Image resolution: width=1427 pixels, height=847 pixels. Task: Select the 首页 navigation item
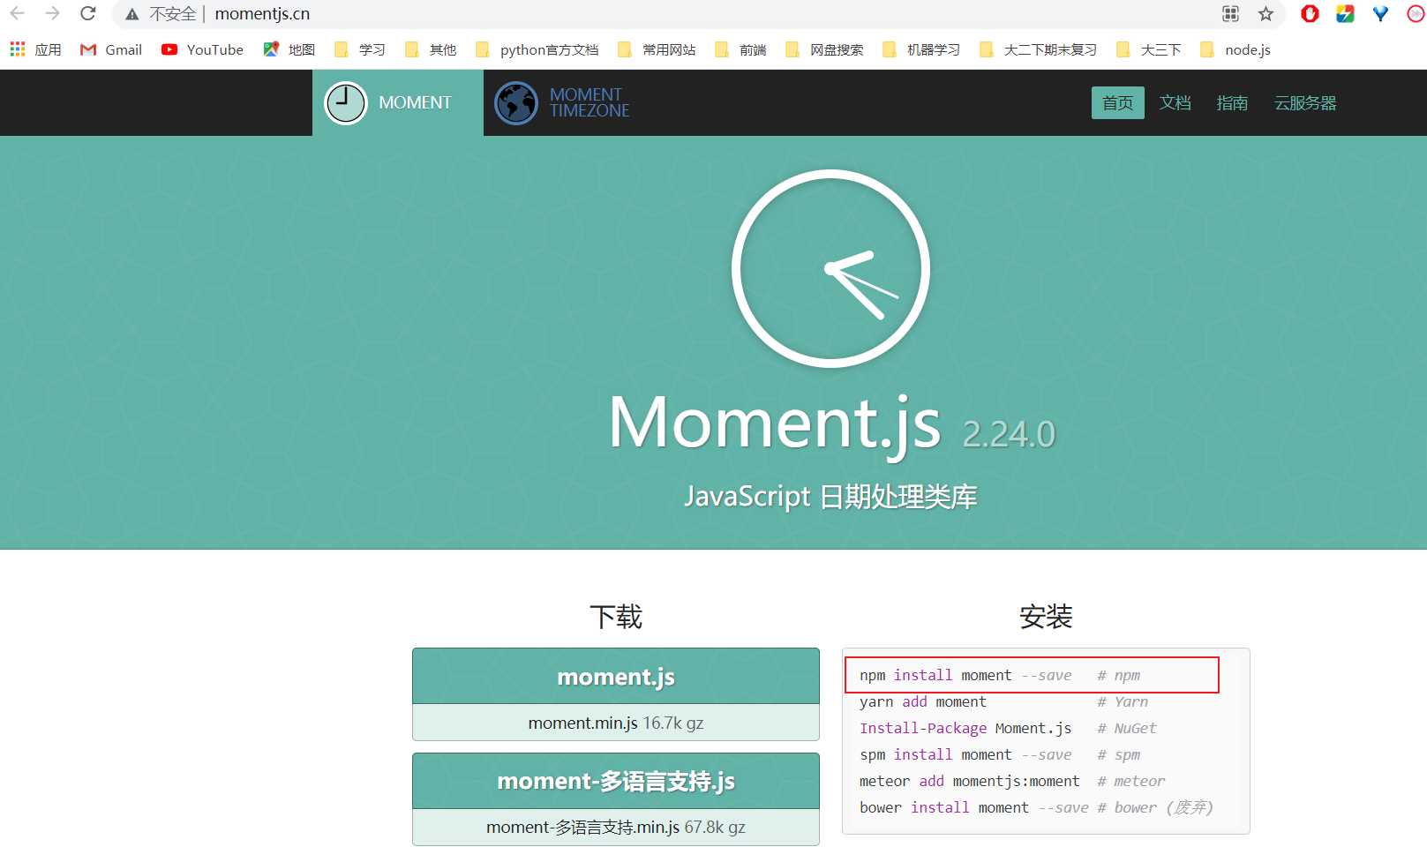click(1117, 102)
